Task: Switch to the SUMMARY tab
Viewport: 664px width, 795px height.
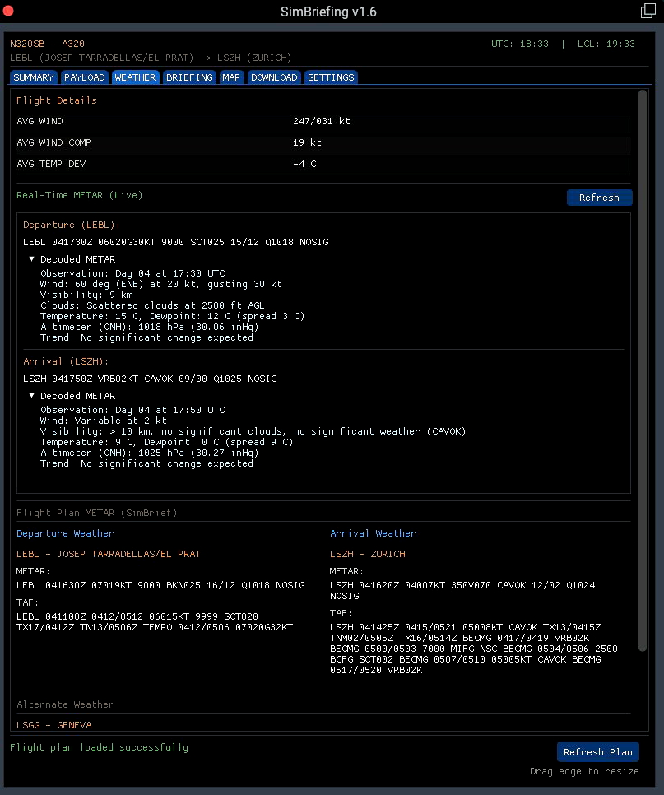Action: pyautogui.click(x=33, y=77)
